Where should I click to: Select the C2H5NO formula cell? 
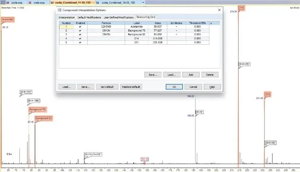pos(106,27)
